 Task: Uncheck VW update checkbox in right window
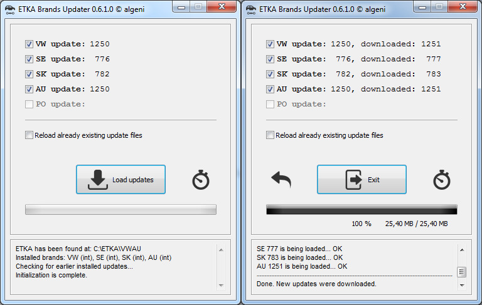coord(270,44)
